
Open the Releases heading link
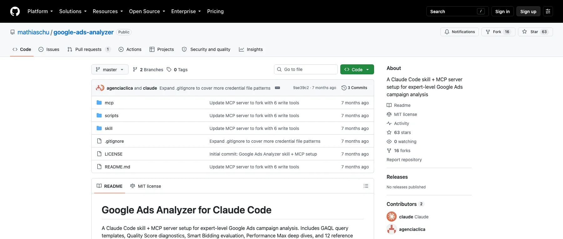click(397, 177)
